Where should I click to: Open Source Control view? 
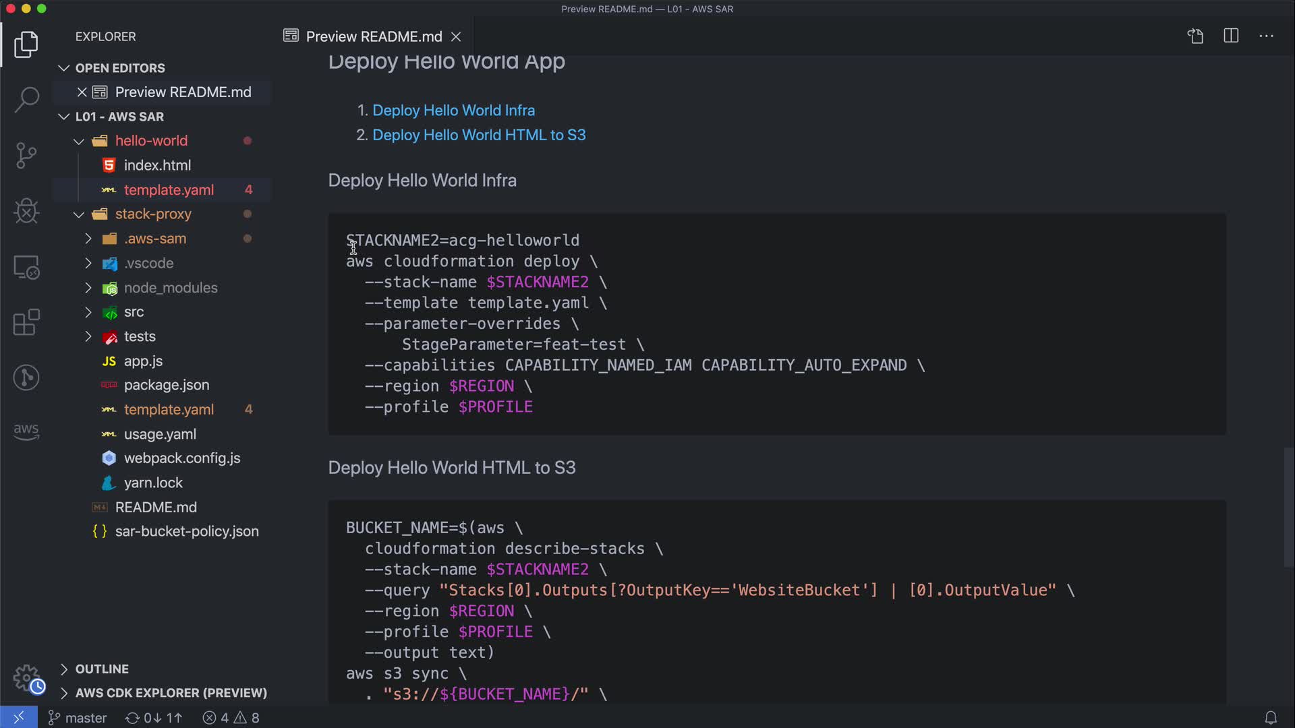[x=26, y=156]
